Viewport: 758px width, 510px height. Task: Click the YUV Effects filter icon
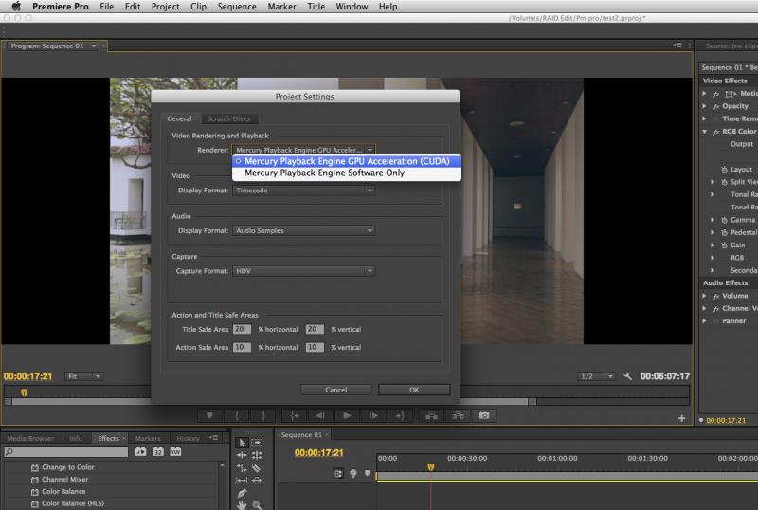tap(175, 452)
